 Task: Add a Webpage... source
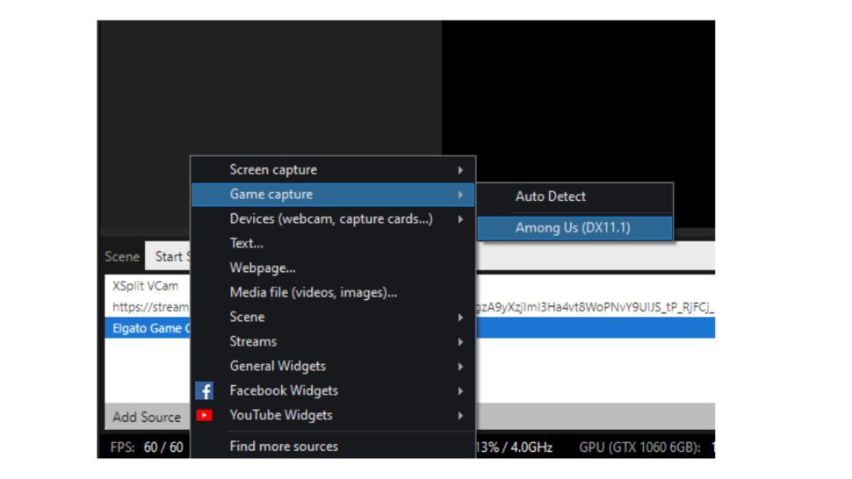point(333,268)
